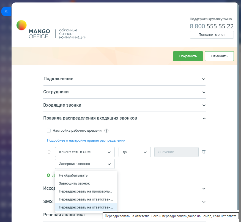This screenshot has width=241, height=222.
Task: Click the support phone number 8 800 555 55 22
Action: point(212,26)
